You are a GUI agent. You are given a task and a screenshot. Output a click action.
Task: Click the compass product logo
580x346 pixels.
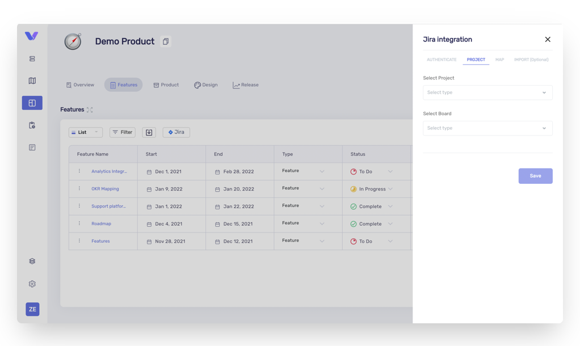click(73, 41)
